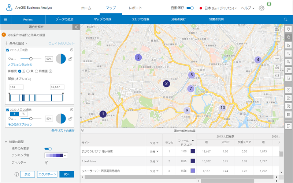
Task: Switch to the レポート tab
Action: 136,8
